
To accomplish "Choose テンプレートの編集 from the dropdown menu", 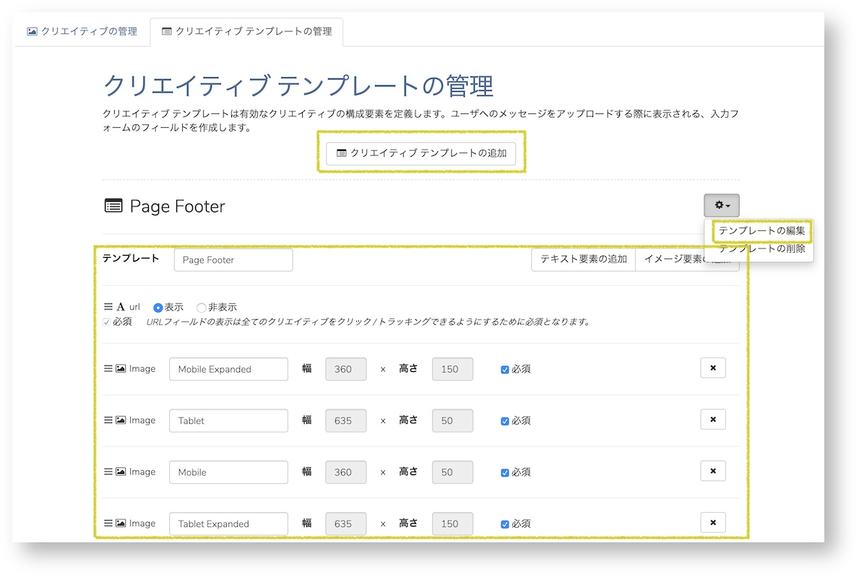I will pos(761,231).
